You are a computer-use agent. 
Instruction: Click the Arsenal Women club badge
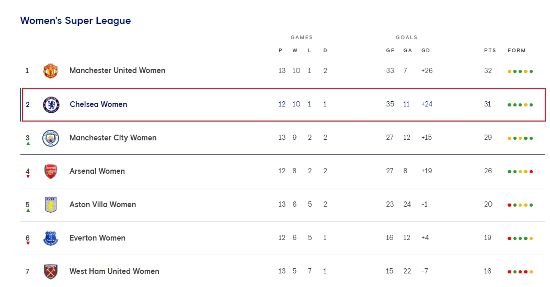(51, 172)
